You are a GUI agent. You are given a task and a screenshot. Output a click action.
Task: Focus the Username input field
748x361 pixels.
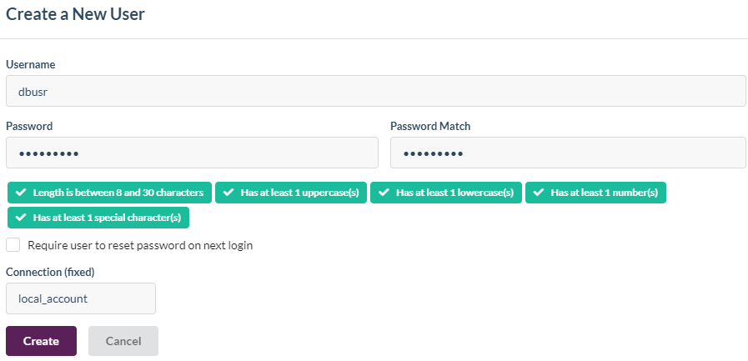(375, 91)
